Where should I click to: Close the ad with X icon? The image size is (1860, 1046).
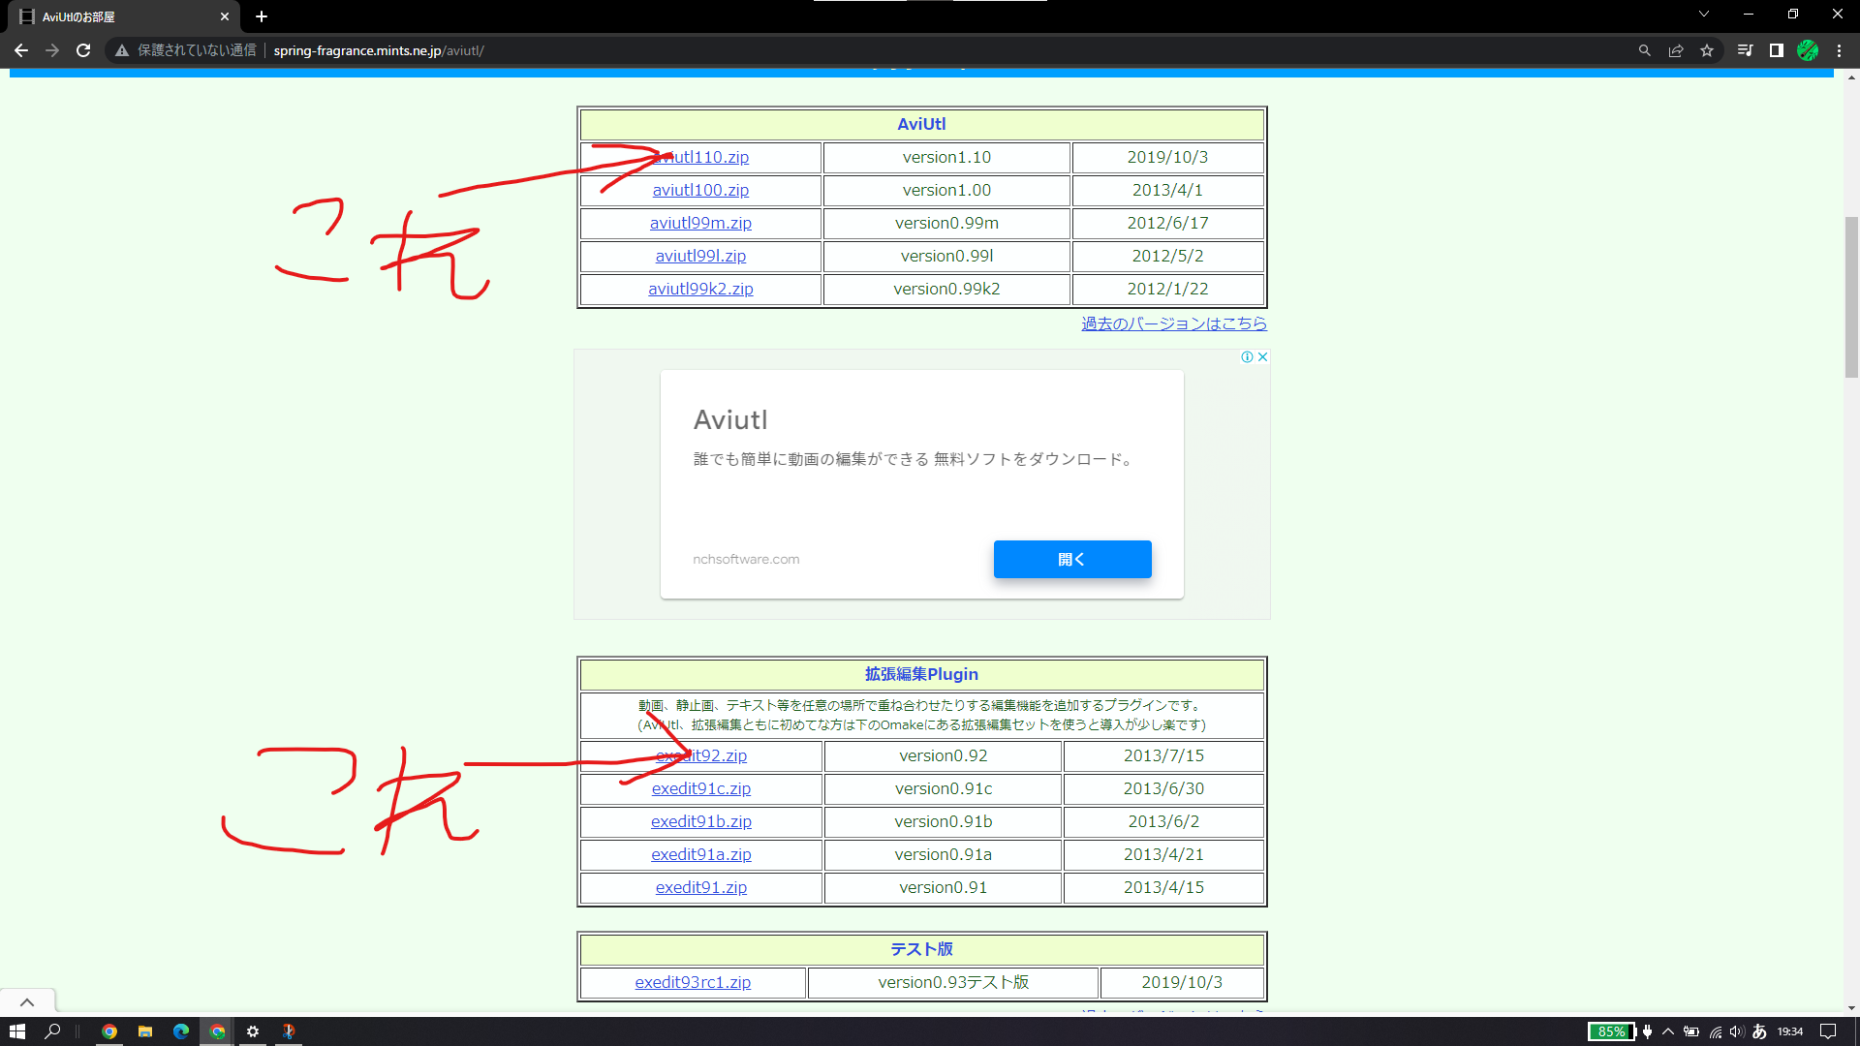(x=1262, y=357)
